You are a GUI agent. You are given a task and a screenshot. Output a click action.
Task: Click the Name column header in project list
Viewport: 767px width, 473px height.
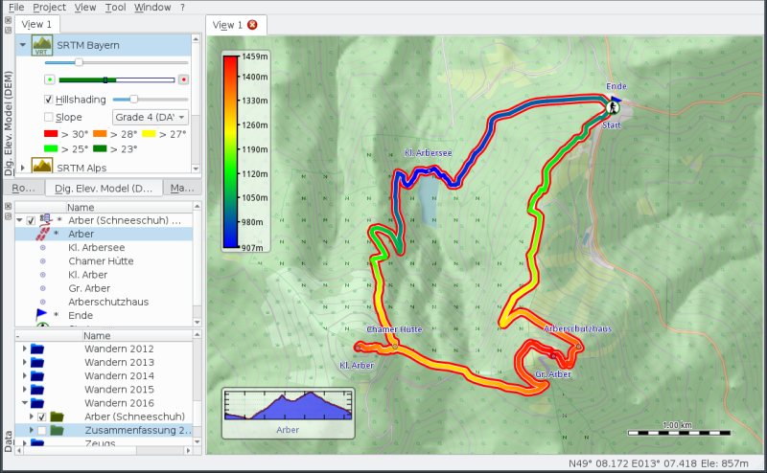(81, 207)
